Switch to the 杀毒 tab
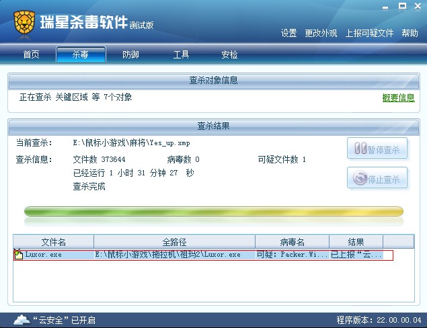The width and height of the screenshot is (427, 328). click(81, 54)
